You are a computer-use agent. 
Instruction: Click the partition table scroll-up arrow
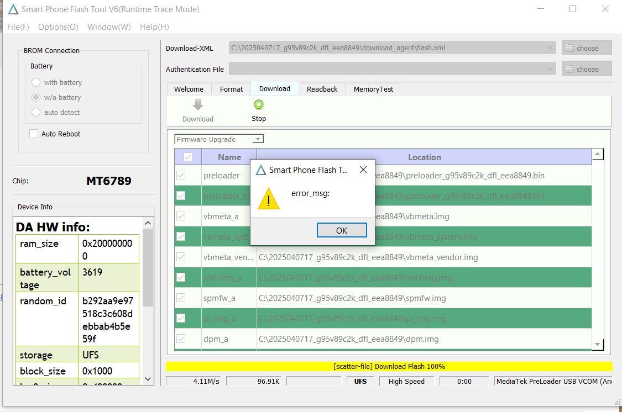598,154
